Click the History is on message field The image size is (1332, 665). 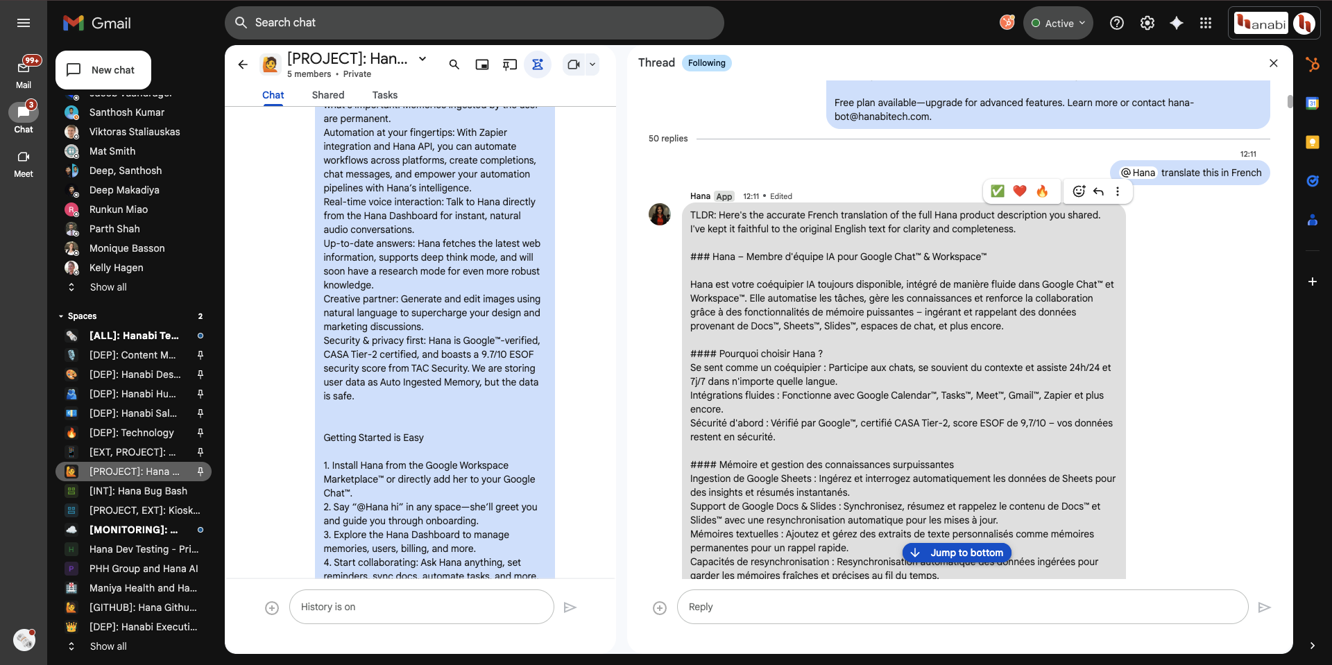422,607
